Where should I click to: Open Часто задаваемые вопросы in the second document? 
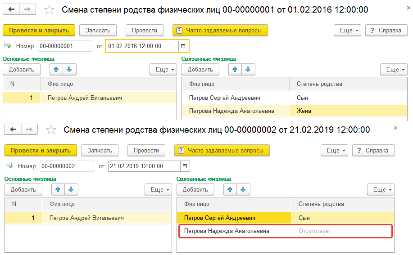click(x=222, y=150)
